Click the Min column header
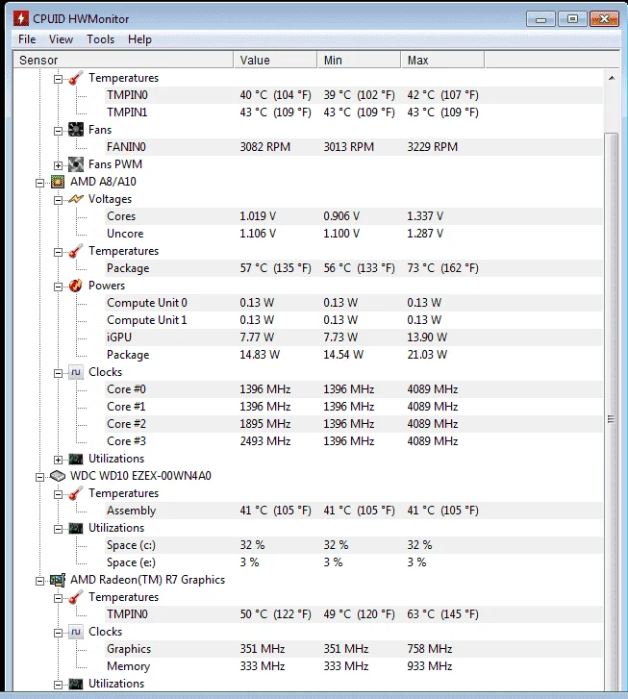The width and height of the screenshot is (628, 699). click(359, 60)
